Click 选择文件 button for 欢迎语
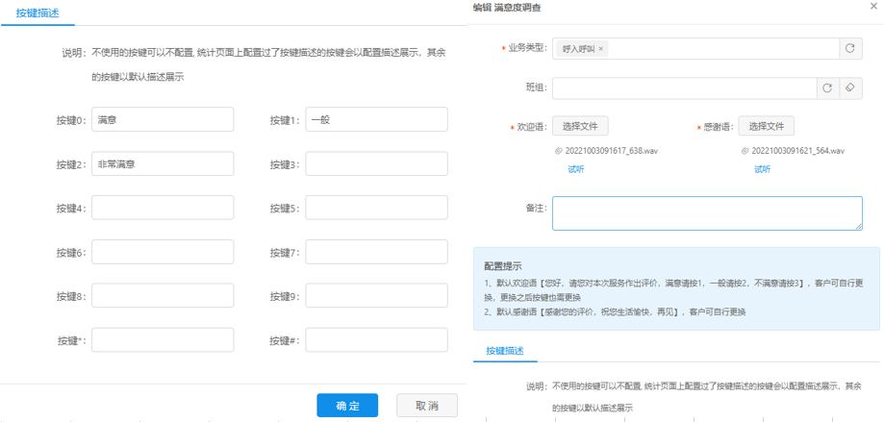 click(x=580, y=127)
